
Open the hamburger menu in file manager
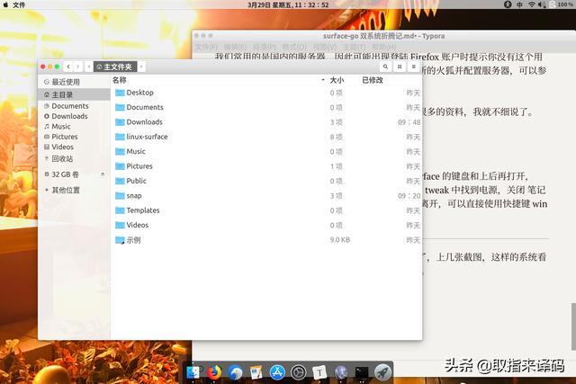pos(414,67)
